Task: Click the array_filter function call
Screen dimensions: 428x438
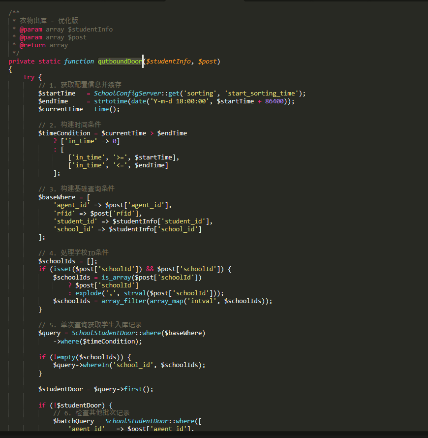Action: point(123,301)
